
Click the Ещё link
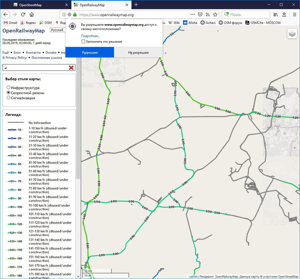point(6,52)
